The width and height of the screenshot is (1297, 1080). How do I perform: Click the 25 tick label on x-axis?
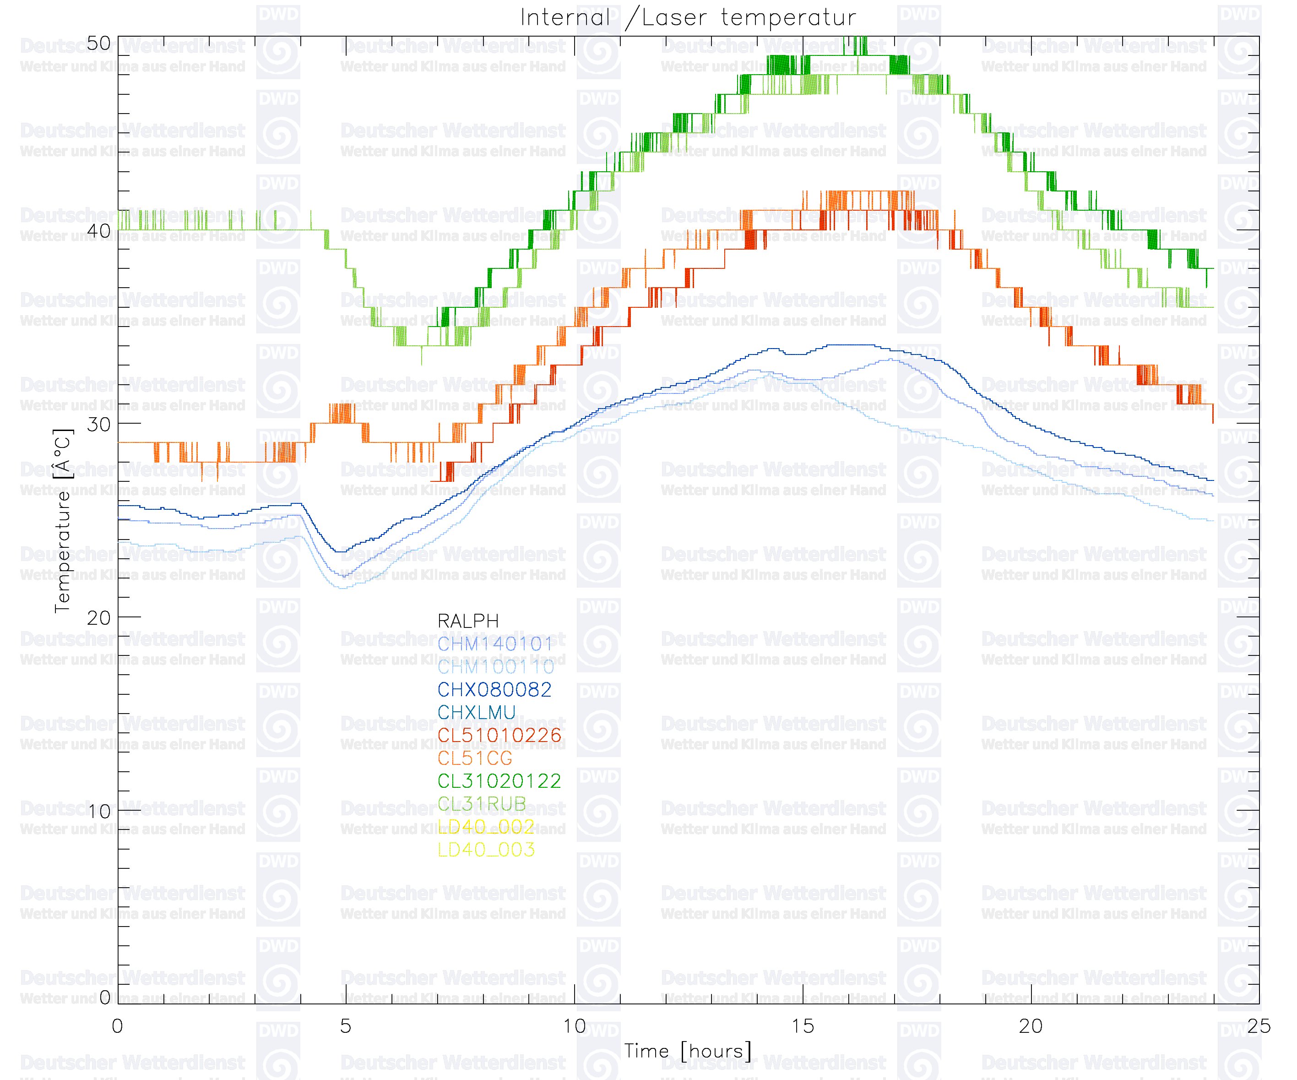click(x=1259, y=1026)
